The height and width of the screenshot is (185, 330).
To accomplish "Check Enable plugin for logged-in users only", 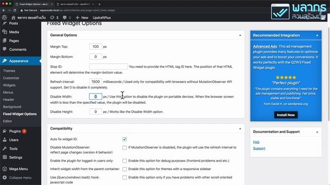I will [125, 161].
